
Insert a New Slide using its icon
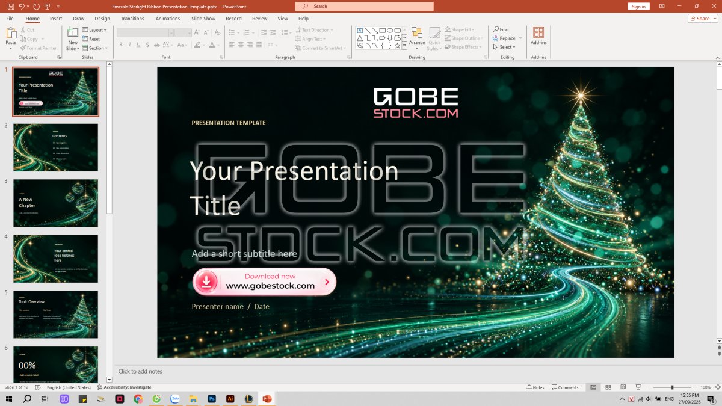click(x=73, y=32)
